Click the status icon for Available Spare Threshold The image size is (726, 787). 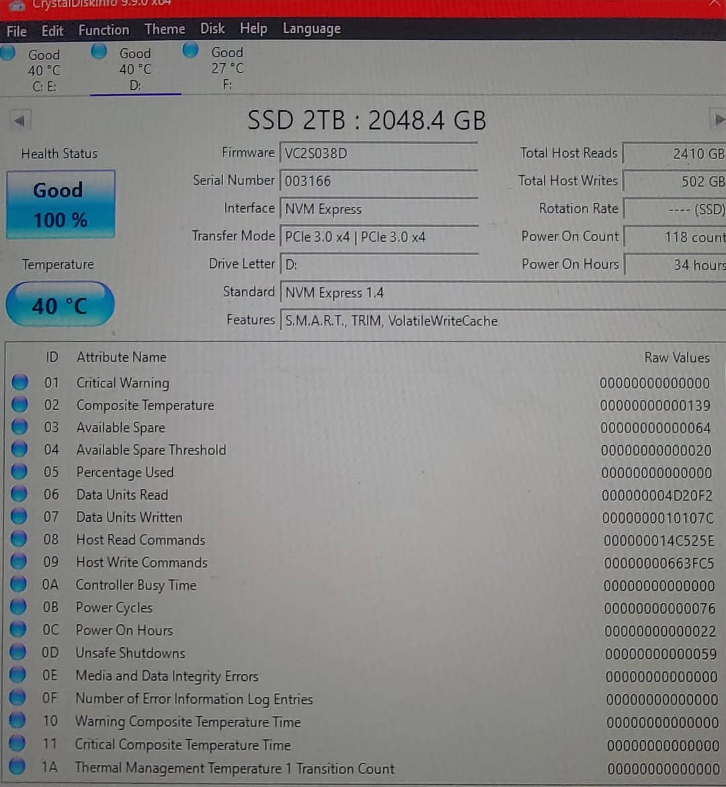click(x=19, y=449)
